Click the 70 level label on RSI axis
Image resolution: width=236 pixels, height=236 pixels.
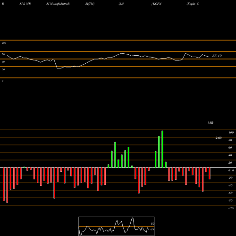(3, 54)
